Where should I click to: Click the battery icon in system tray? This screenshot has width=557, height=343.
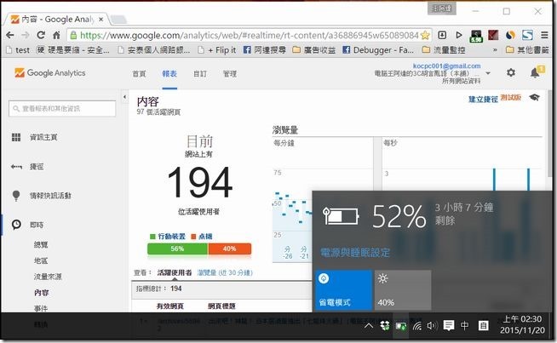(x=400, y=326)
